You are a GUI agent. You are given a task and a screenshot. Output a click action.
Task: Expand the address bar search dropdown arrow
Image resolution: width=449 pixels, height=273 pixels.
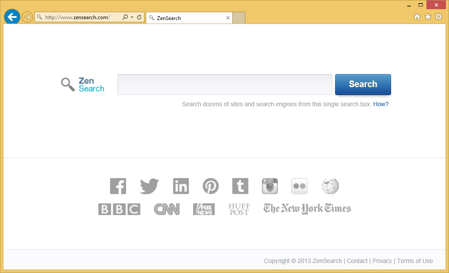(132, 17)
